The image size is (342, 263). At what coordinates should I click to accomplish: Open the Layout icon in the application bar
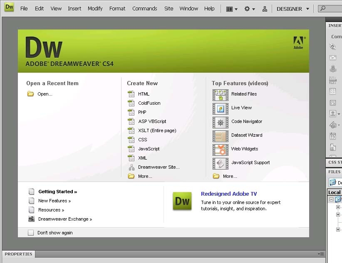(229, 9)
